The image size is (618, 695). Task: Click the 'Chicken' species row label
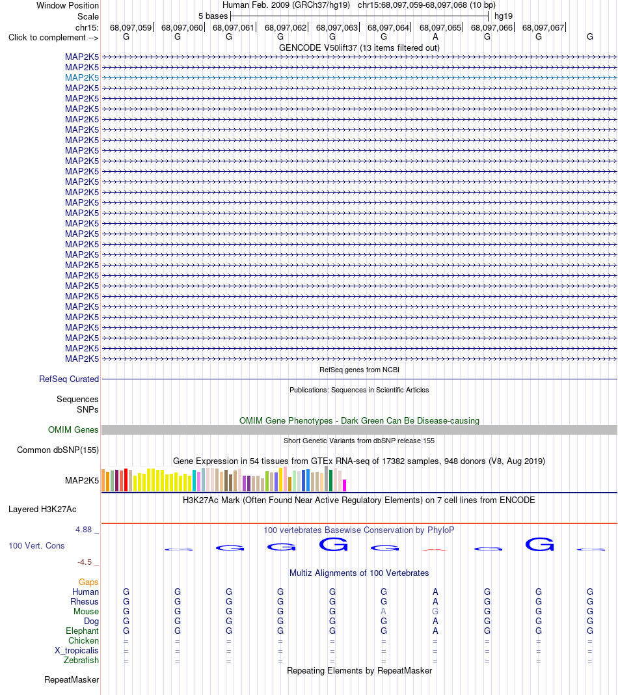[83, 640]
